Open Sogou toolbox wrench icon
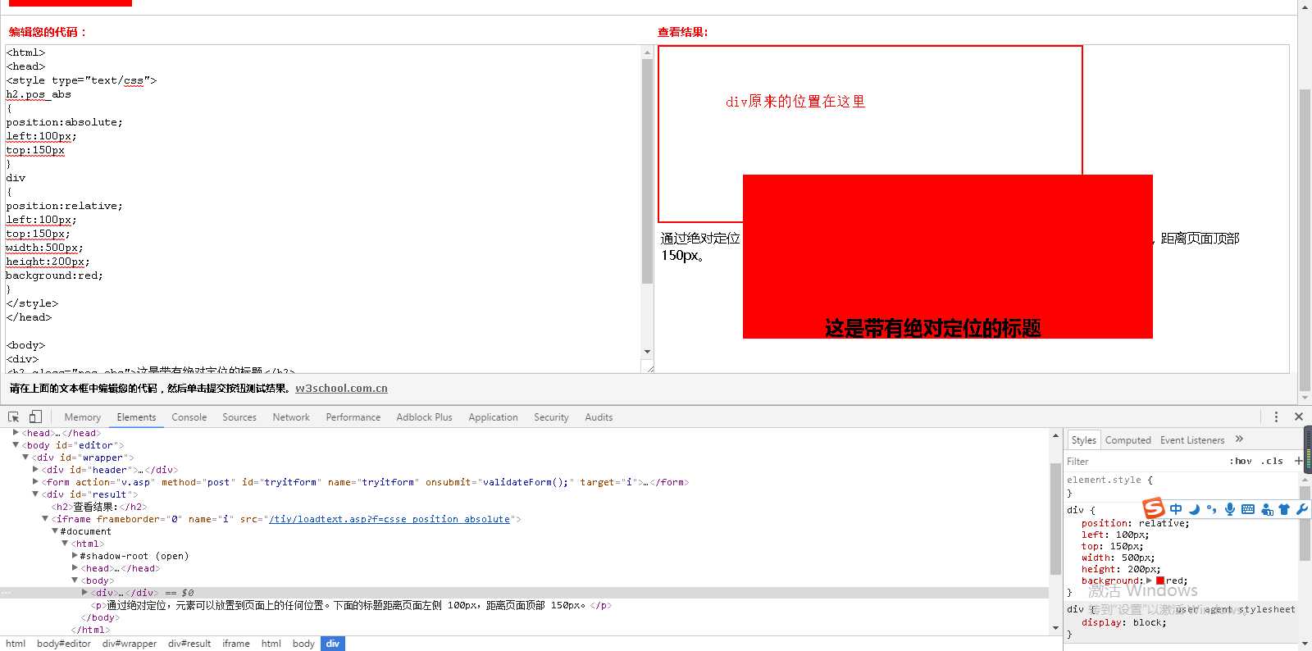The width and height of the screenshot is (1312, 651). pos(1302,509)
